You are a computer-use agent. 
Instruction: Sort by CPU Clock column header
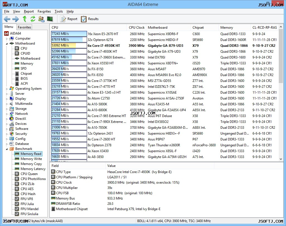click(x=136, y=28)
